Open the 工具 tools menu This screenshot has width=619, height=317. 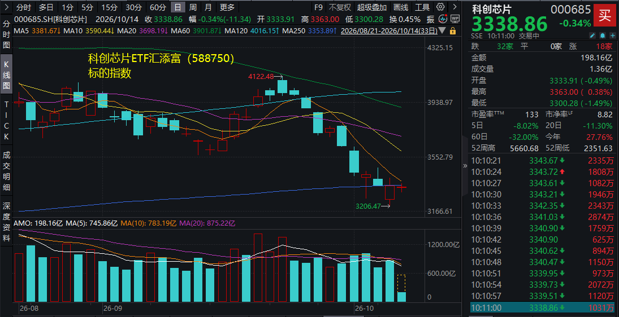point(423,7)
